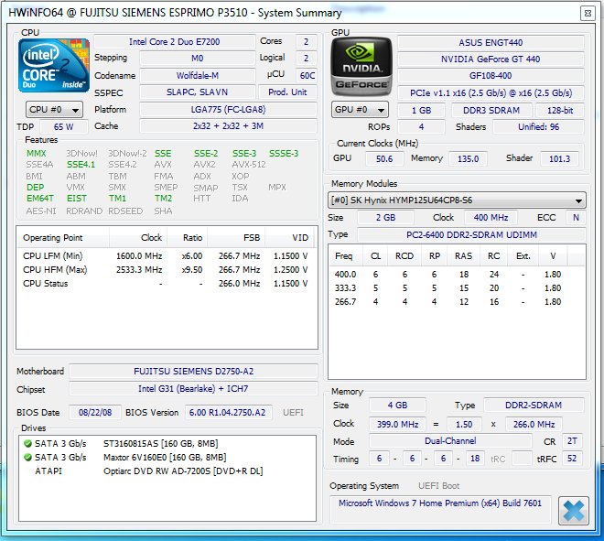The height and width of the screenshot is (541, 604).
Task: Click the ASUS ENGT440 field
Action: pos(491,42)
